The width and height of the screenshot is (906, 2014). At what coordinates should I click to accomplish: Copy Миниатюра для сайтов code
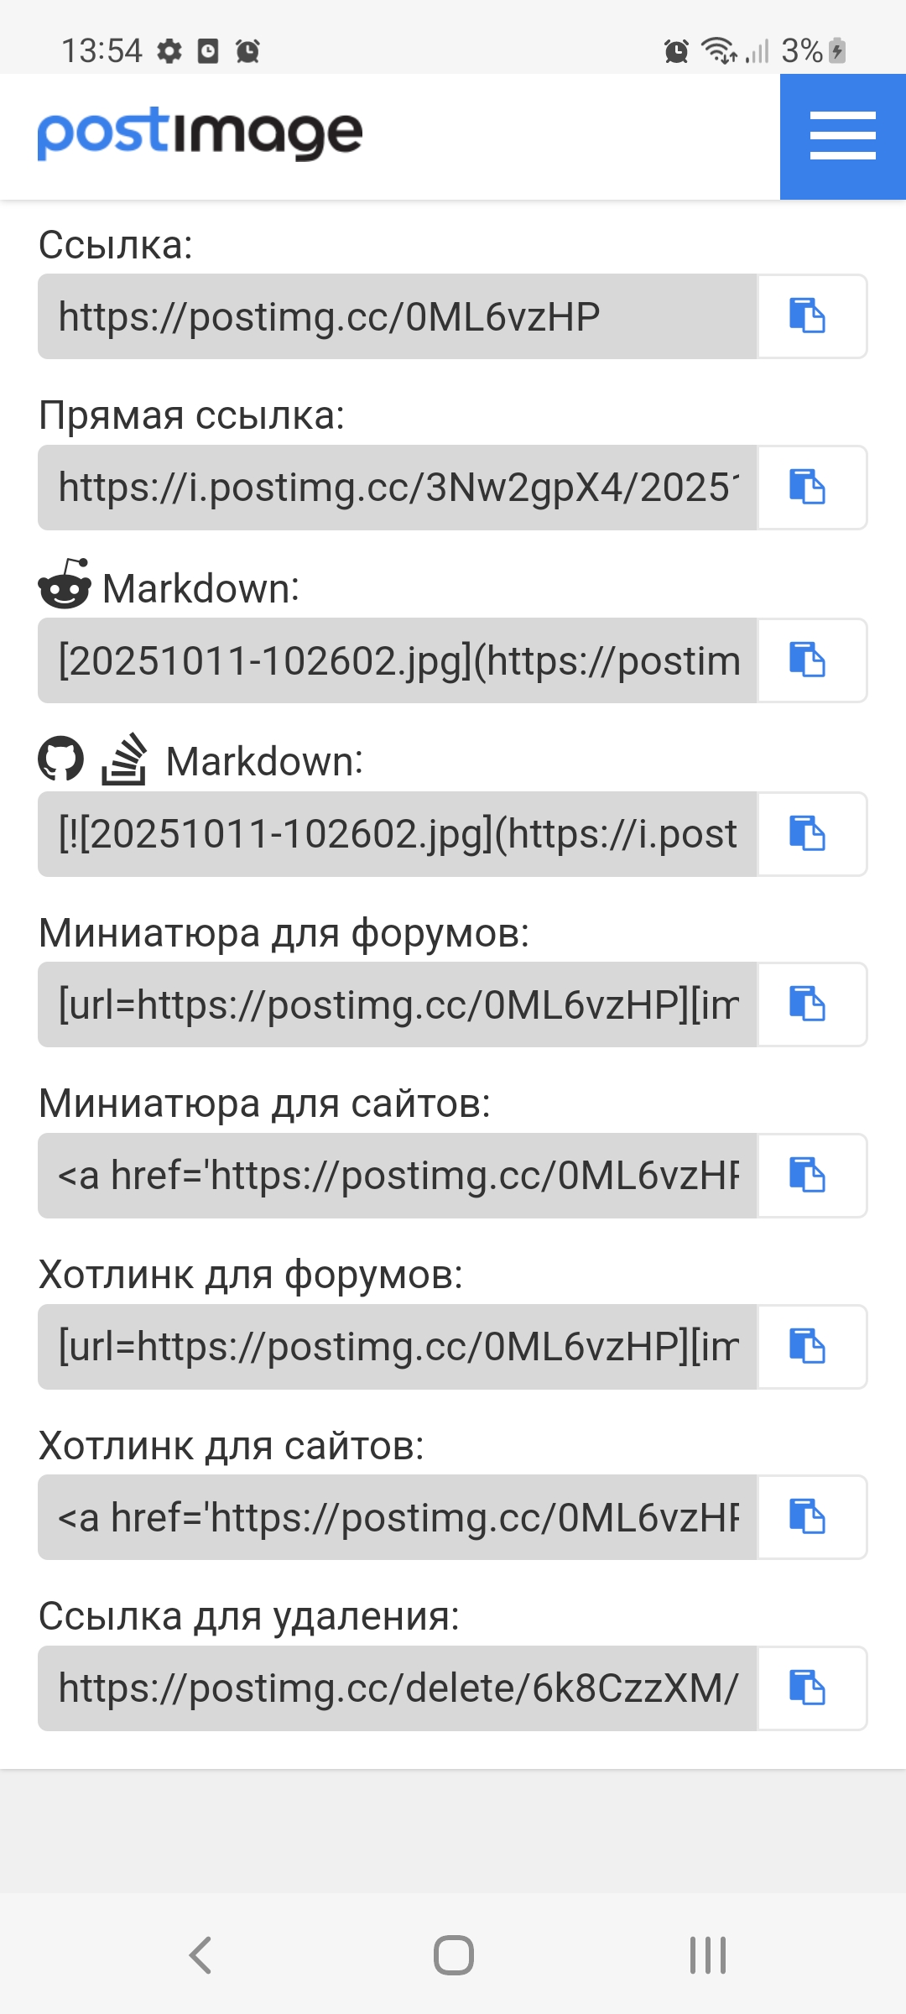(812, 1176)
